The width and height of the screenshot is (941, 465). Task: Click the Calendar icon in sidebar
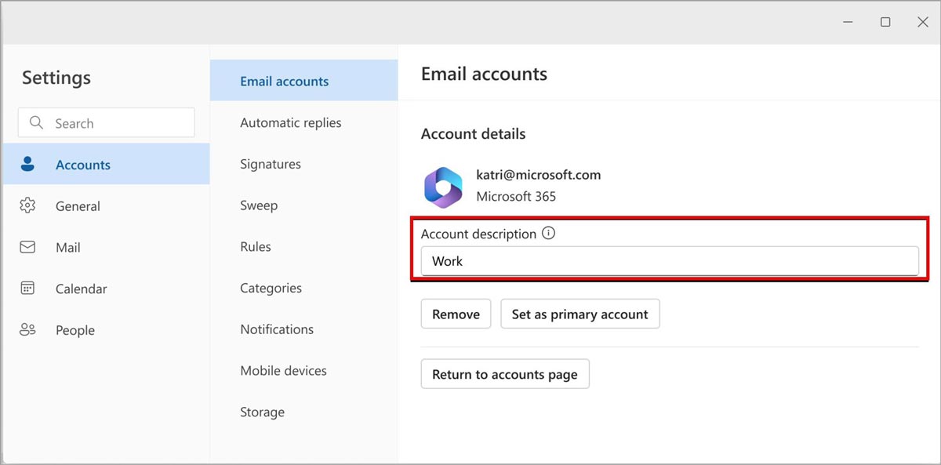click(27, 289)
